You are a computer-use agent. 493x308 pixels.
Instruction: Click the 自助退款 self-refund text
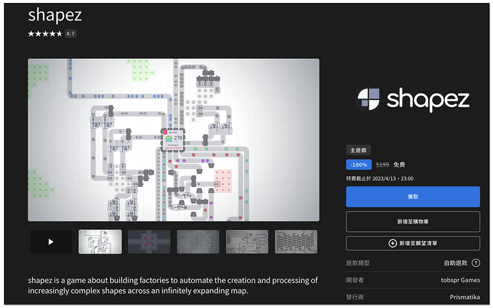pyautogui.click(x=456, y=263)
